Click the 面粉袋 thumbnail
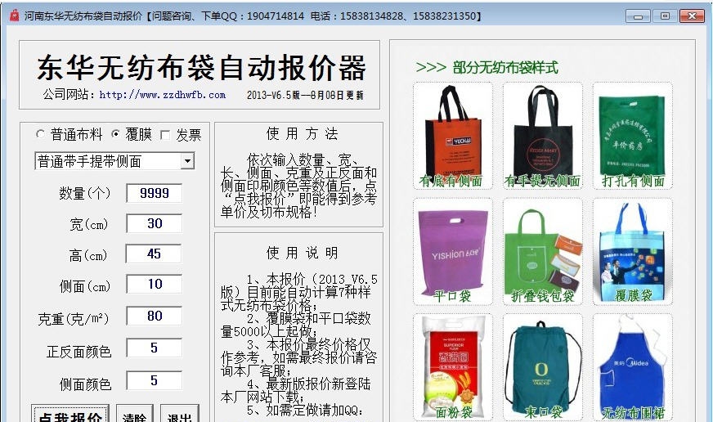Viewport: 713px width, 422px height. click(x=452, y=367)
